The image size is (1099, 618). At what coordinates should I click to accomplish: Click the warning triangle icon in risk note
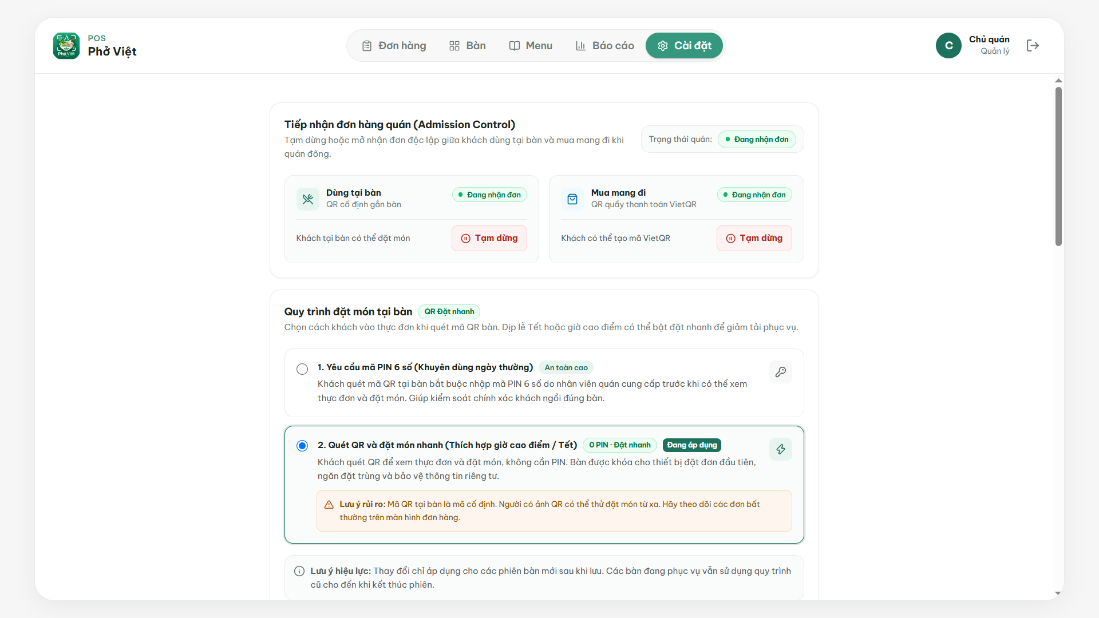pyautogui.click(x=329, y=505)
